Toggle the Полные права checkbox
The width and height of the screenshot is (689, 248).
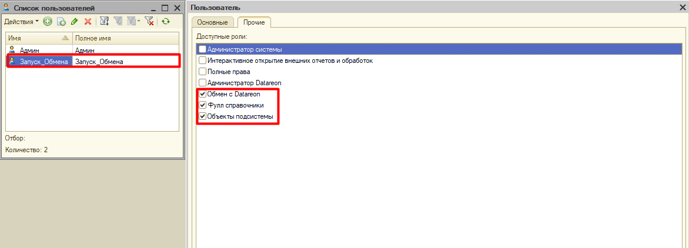(203, 72)
